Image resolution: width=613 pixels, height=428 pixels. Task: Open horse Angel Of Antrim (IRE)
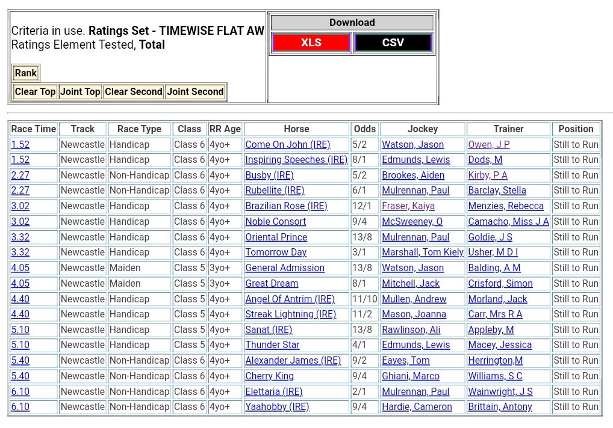290,299
